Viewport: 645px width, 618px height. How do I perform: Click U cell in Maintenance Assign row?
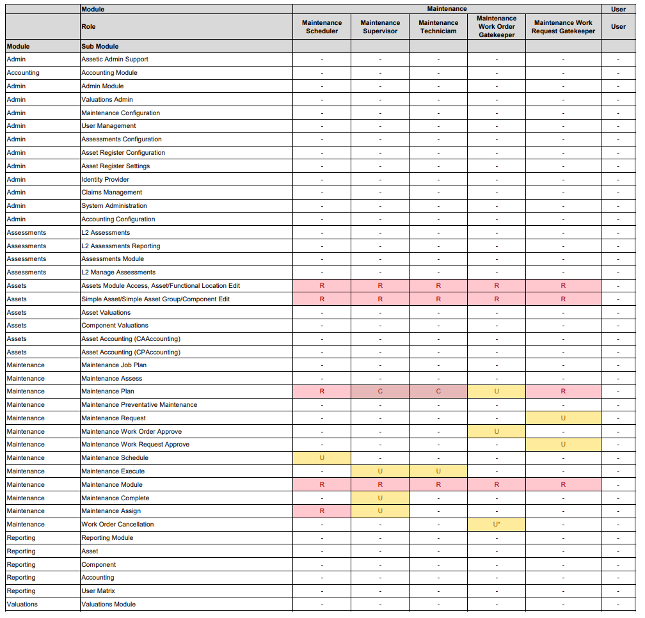[x=380, y=511]
